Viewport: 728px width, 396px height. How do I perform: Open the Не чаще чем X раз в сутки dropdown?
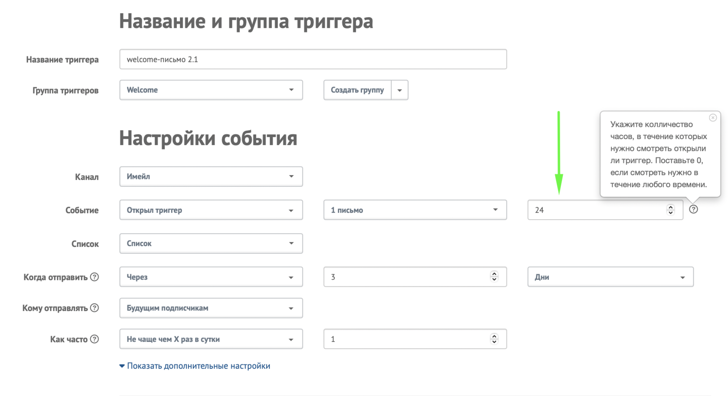(211, 339)
